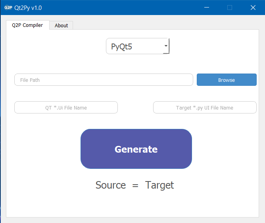
Task: Click the Generate button
Action: [x=136, y=149]
